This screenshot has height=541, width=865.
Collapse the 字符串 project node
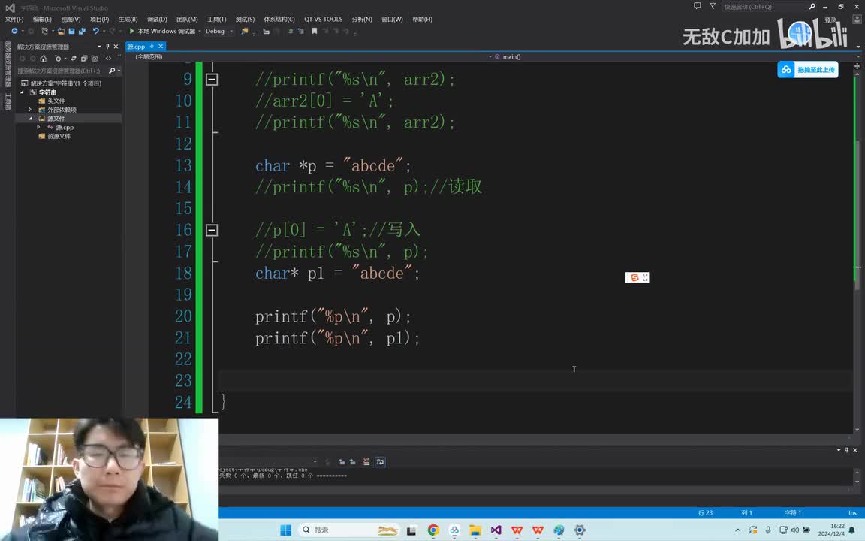click(22, 92)
